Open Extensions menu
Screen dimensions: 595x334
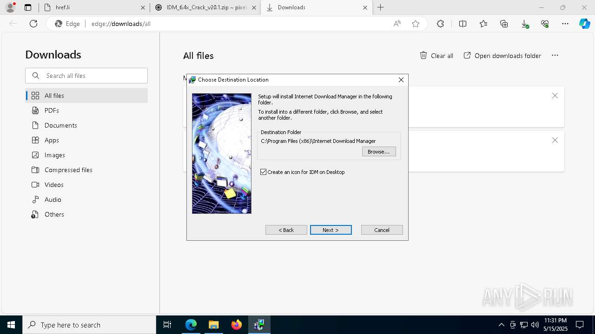(440, 24)
